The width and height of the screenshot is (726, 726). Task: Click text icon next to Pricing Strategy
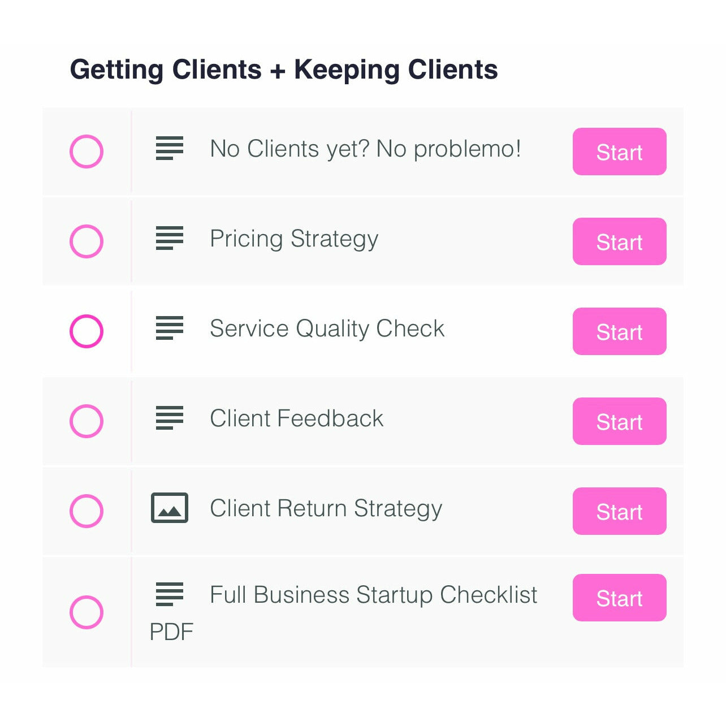pos(170,238)
